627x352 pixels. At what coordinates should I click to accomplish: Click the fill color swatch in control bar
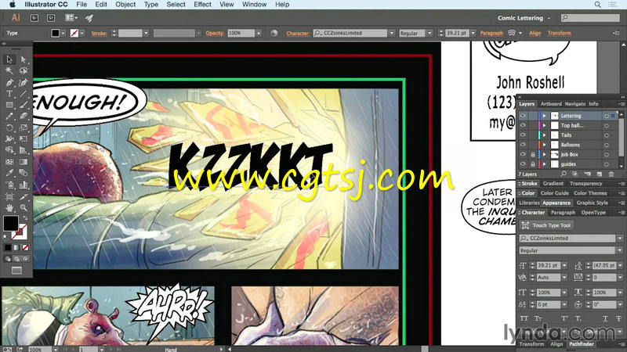point(56,33)
